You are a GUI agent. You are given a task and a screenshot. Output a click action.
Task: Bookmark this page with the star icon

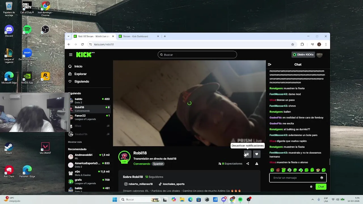[293, 44]
